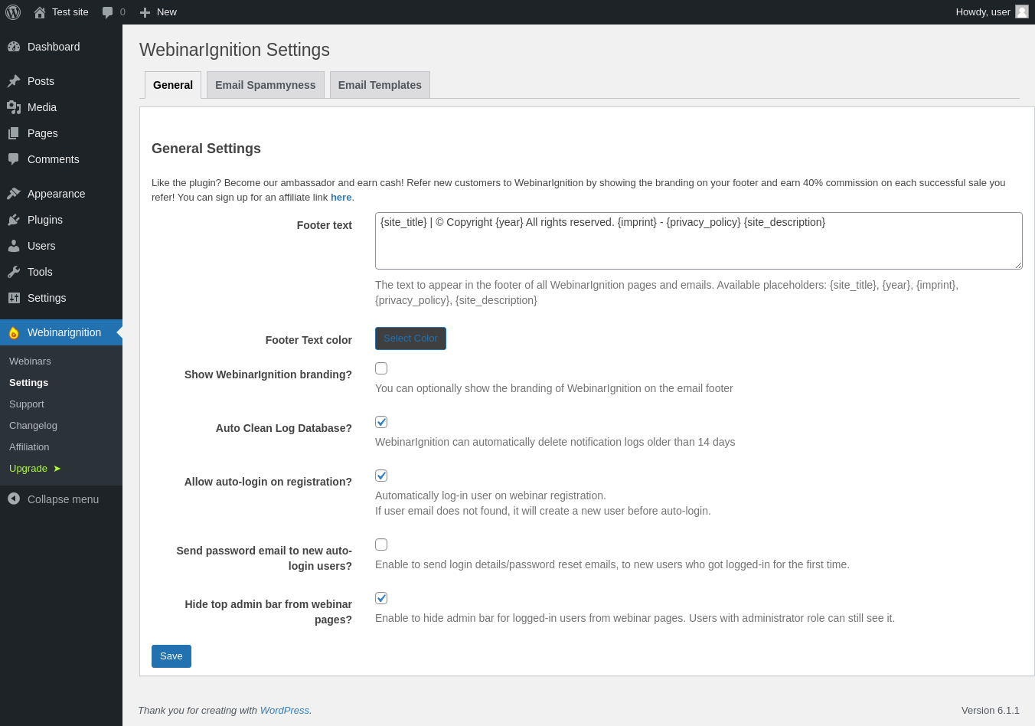Image resolution: width=1035 pixels, height=726 pixels.
Task: Open the Dashboard gauge icon
Action: click(x=14, y=47)
